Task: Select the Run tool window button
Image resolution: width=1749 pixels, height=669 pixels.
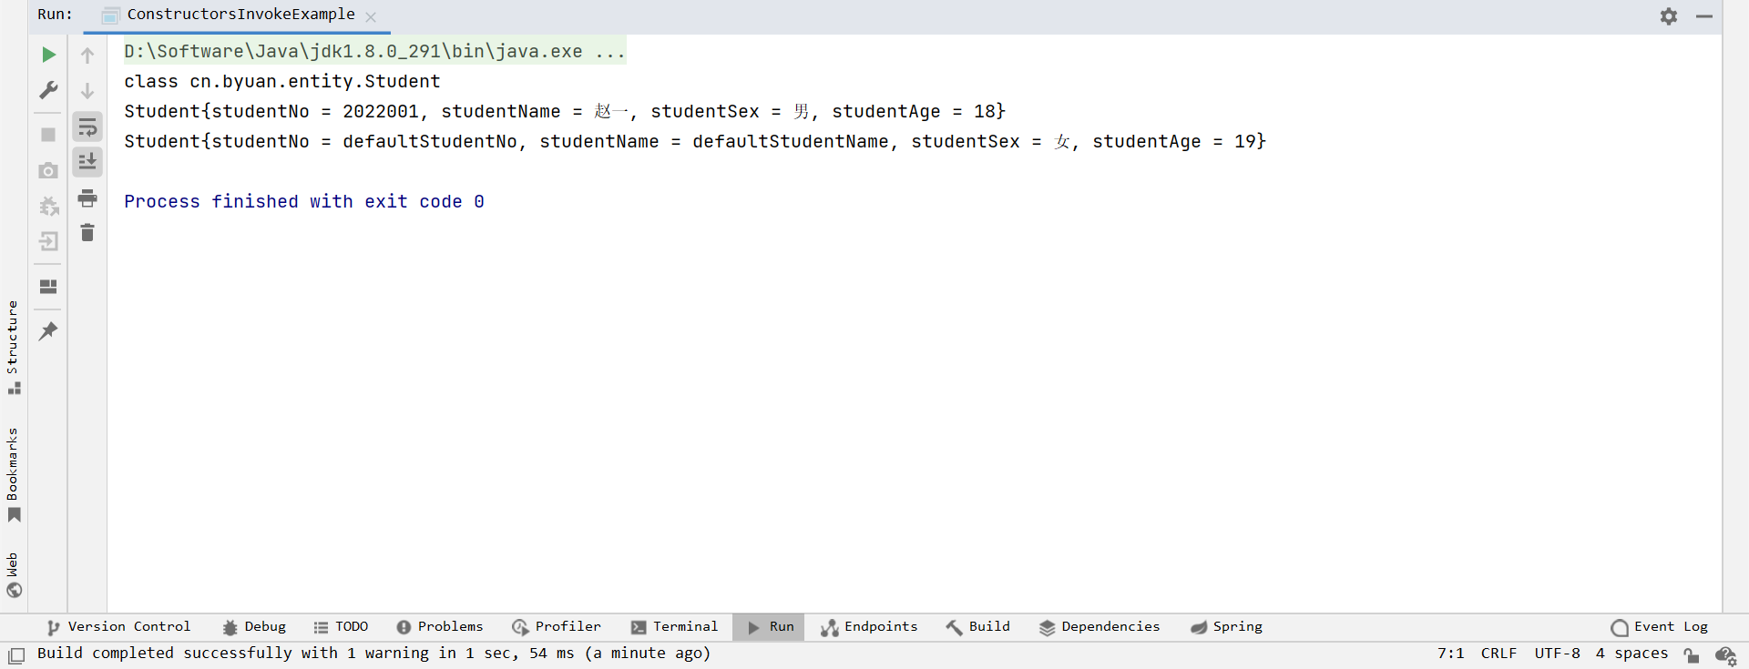Action: coord(769,627)
